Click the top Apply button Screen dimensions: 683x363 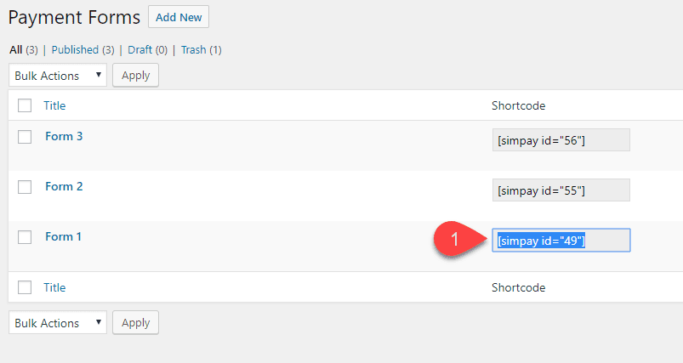click(x=135, y=76)
